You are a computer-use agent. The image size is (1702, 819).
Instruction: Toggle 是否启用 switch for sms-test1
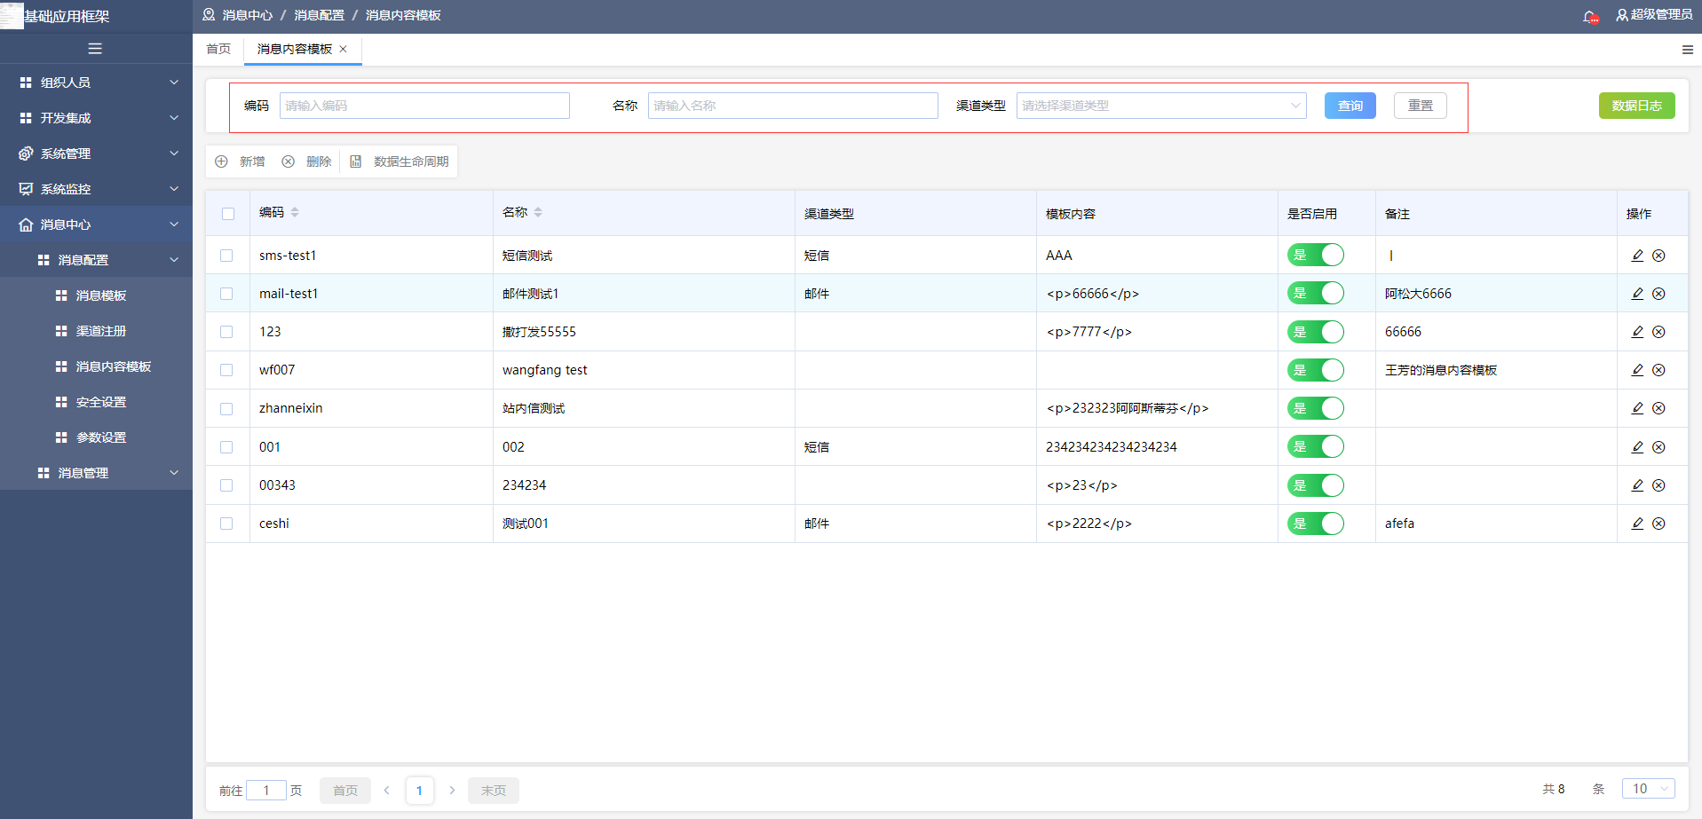1316,256
